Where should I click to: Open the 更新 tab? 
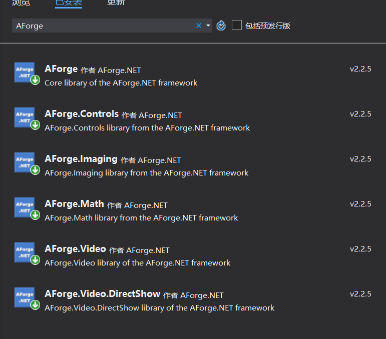pos(116,2)
